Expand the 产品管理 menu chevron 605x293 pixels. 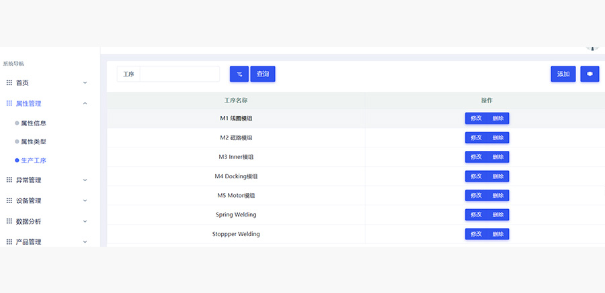(85, 241)
